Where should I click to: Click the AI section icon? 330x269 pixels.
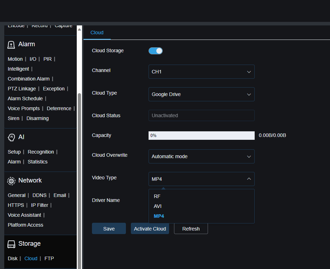tap(11, 137)
